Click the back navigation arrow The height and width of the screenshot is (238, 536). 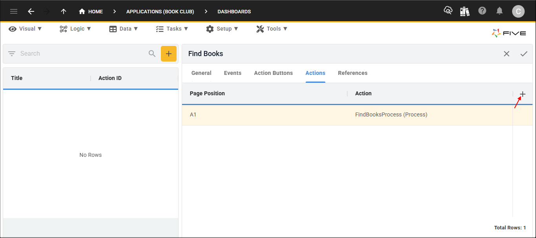(31, 11)
